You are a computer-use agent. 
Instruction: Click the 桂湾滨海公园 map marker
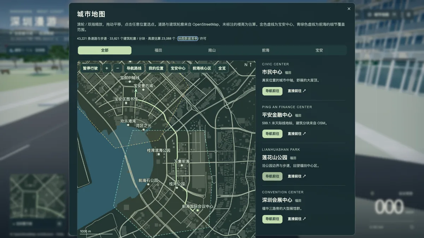click(159, 154)
